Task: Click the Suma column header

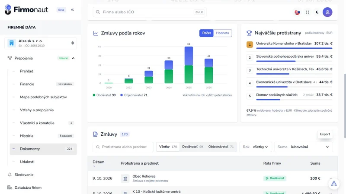Action: coord(315,163)
